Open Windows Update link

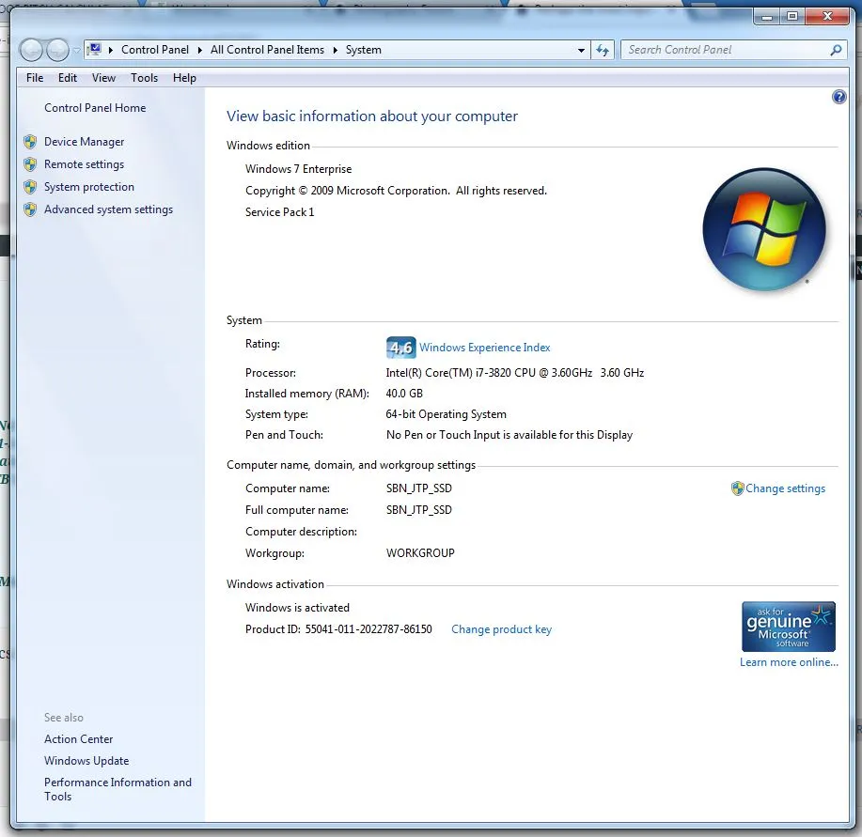pos(86,761)
